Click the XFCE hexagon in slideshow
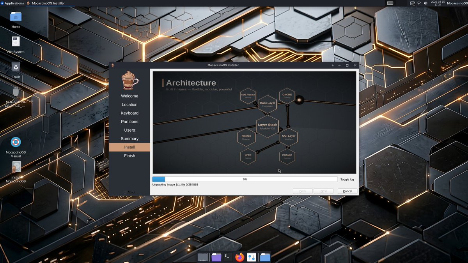Viewport: 468px width, 263px height. (x=248, y=156)
